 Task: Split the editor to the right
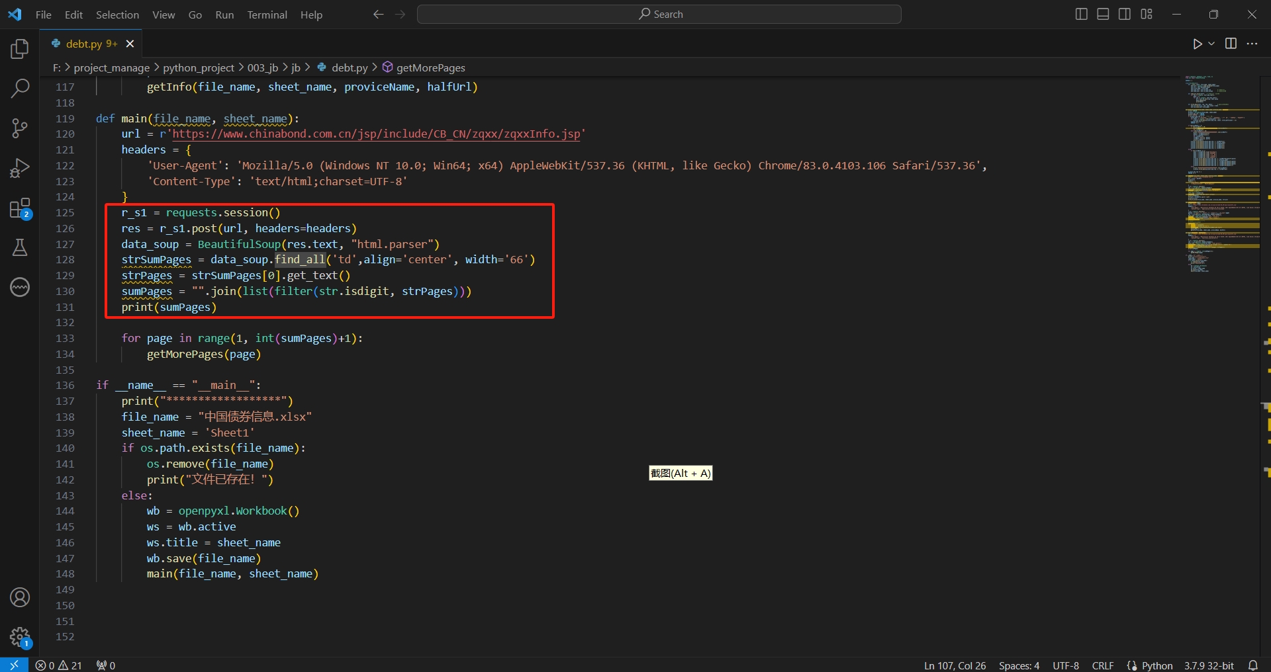point(1231,44)
